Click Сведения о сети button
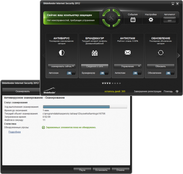This screenshot has height=174, width=183. tap(95, 66)
